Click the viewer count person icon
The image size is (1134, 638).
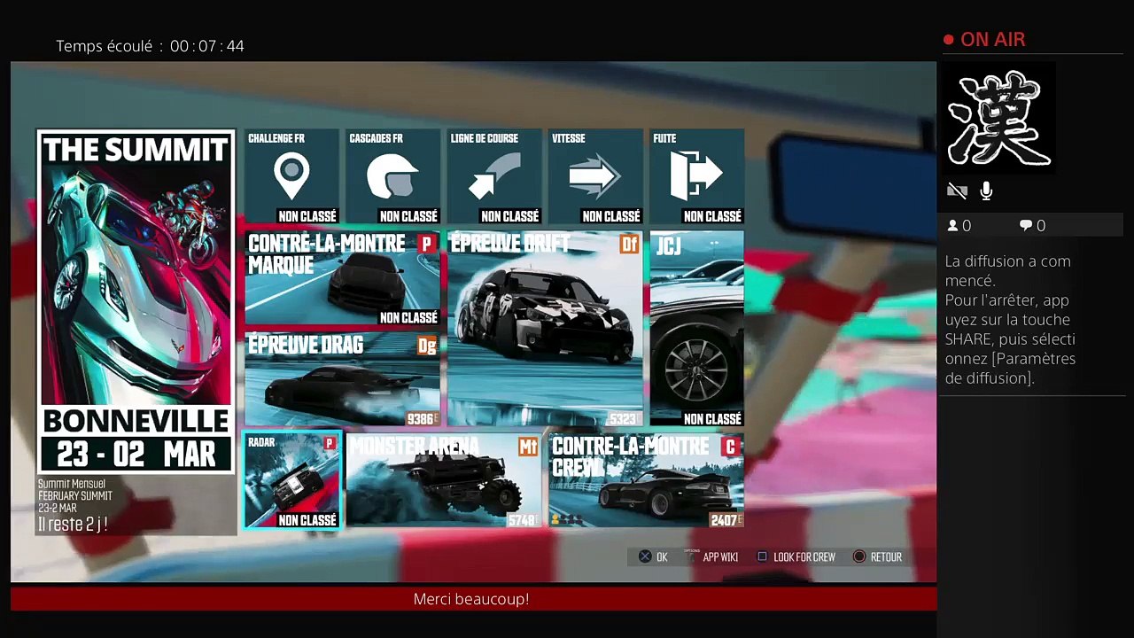953,226
